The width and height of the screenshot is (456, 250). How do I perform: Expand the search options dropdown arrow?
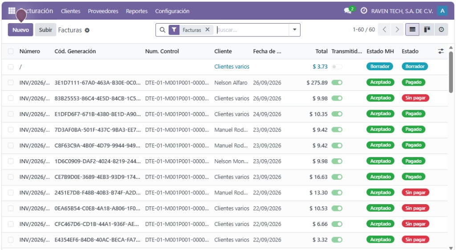(294, 30)
